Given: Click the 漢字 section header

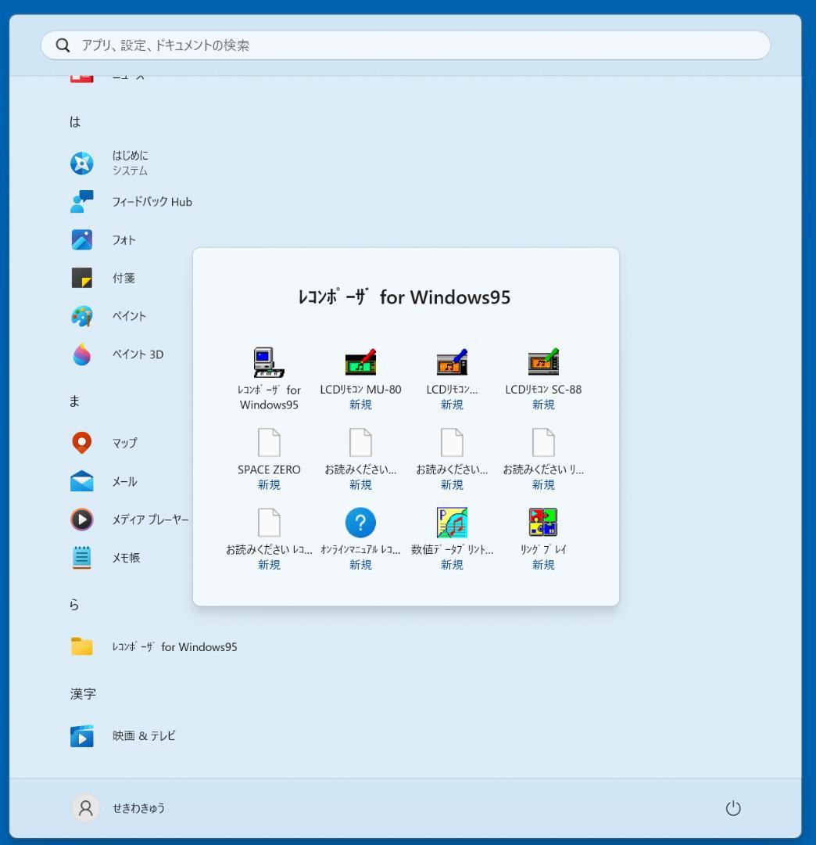Looking at the screenshot, I should [83, 694].
